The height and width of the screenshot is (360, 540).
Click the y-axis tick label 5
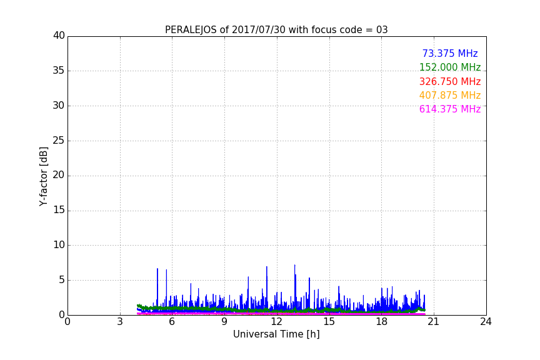(x=62, y=280)
